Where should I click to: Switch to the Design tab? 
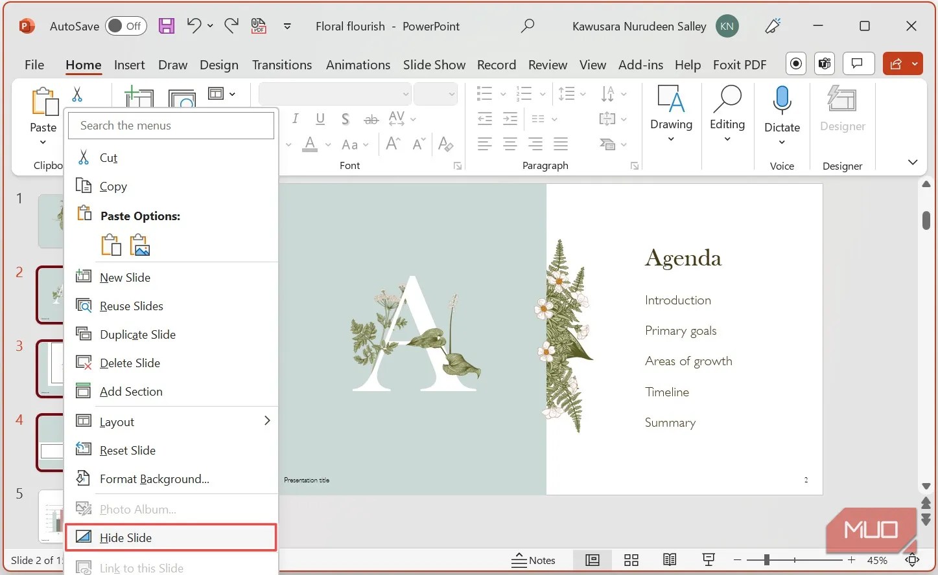pyautogui.click(x=219, y=65)
